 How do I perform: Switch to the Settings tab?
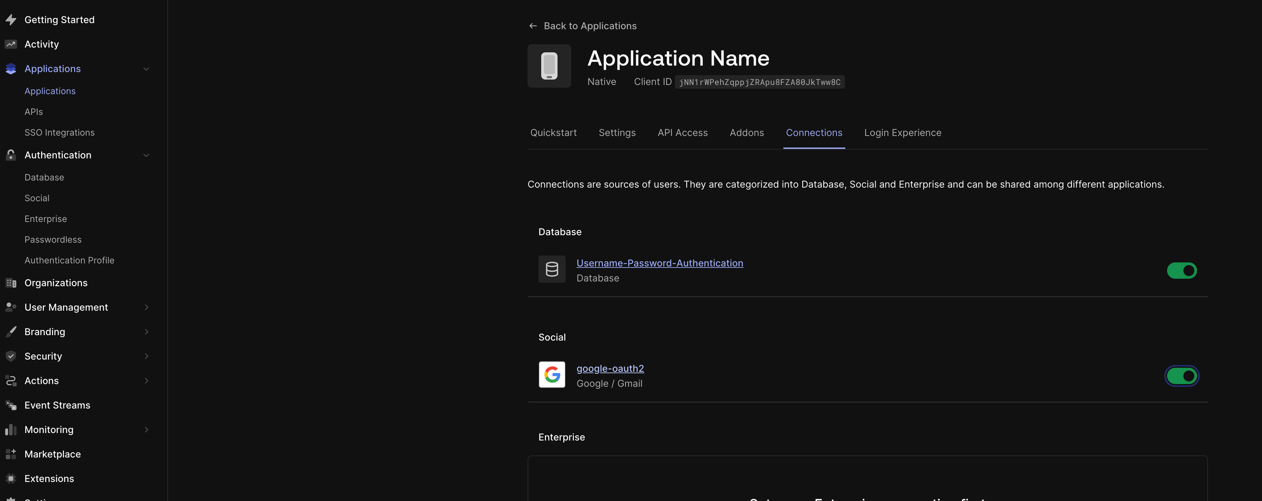pos(617,133)
